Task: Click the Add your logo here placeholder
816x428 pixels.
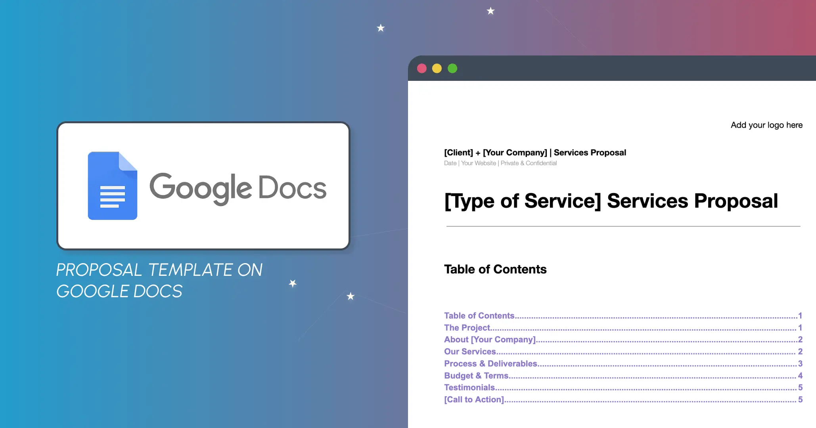Action: (x=766, y=125)
